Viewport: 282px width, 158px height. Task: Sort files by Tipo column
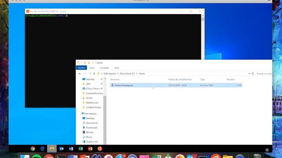pyautogui.click(x=203, y=79)
